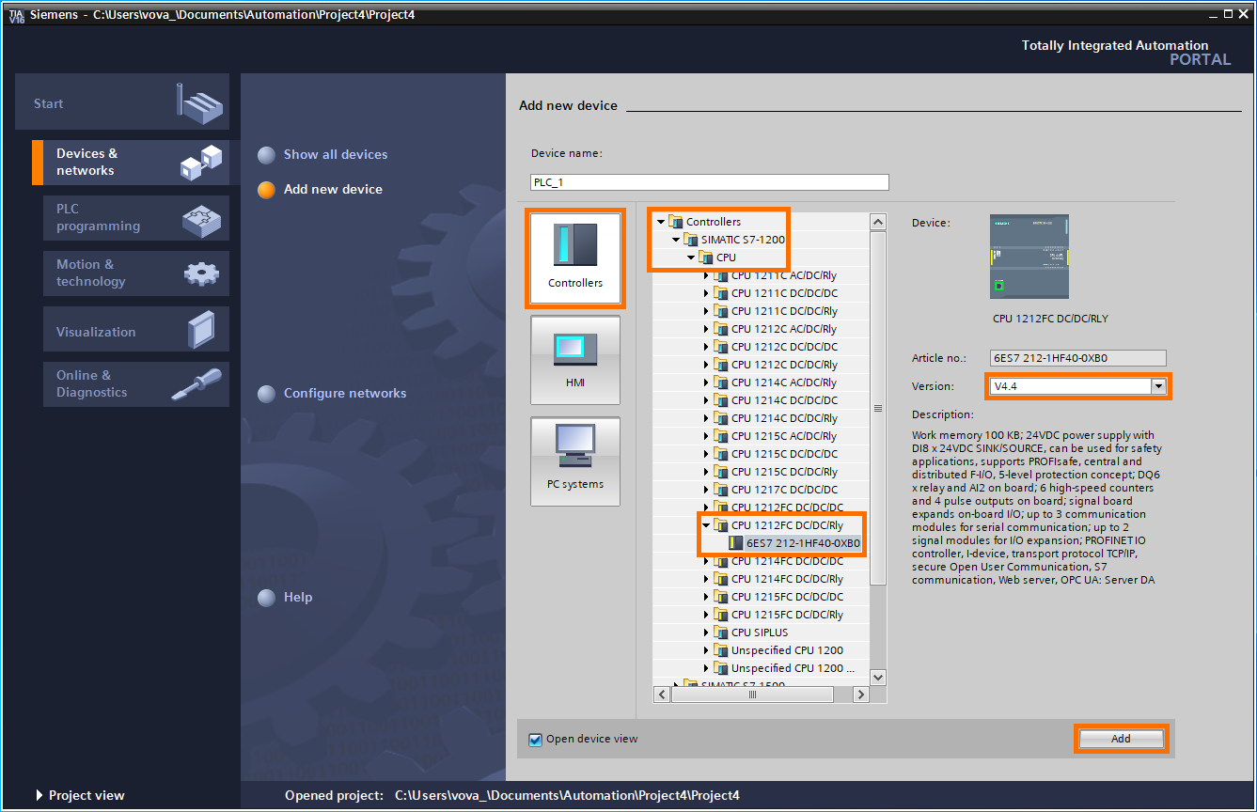Open the Version V4.4 dropdown
Viewport: 1257px width, 812px height.
pyautogui.click(x=1158, y=386)
